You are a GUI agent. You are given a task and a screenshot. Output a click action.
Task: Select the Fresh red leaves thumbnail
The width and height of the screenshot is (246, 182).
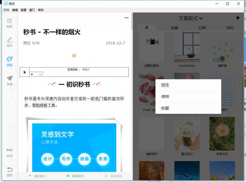pyautogui.click(x=147, y=89)
